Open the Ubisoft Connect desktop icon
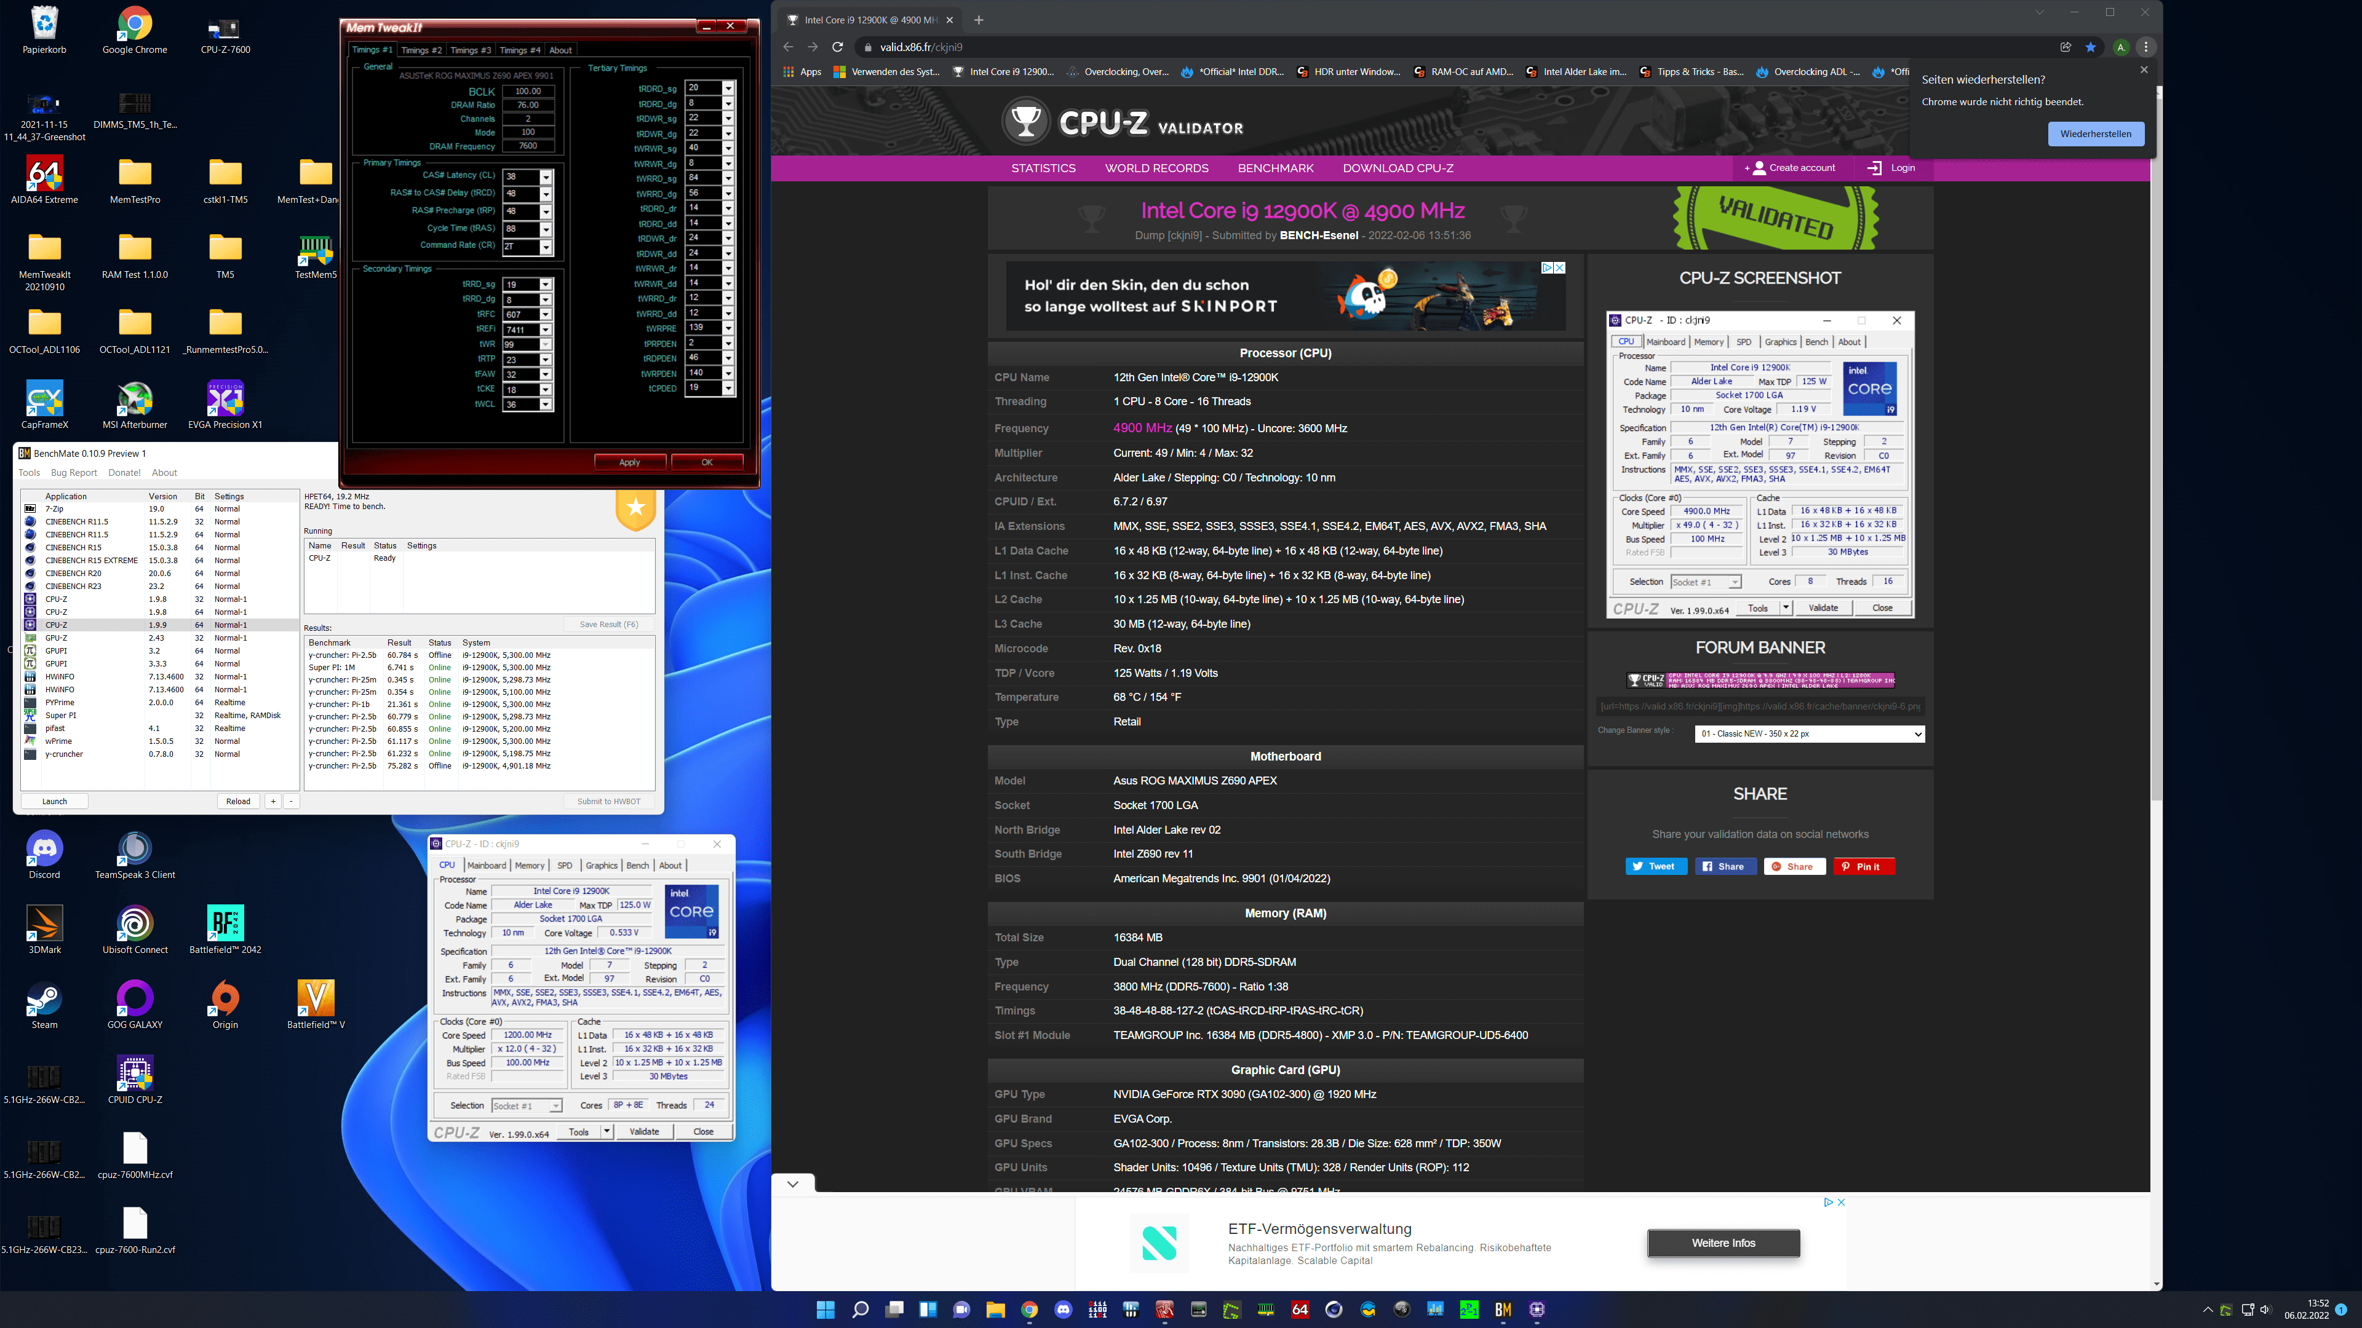Viewport: 2362px width, 1328px height. pos(135,930)
